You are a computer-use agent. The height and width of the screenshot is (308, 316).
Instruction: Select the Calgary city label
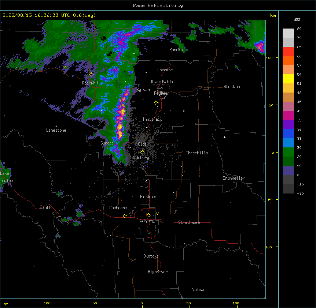click(146, 221)
